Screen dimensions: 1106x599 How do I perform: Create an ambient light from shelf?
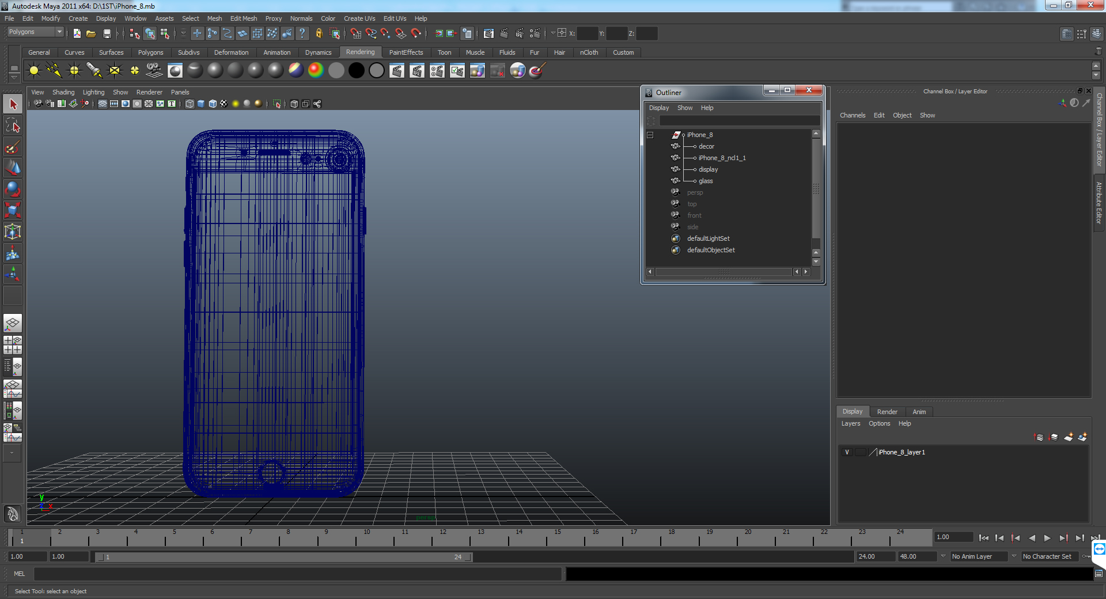click(34, 71)
